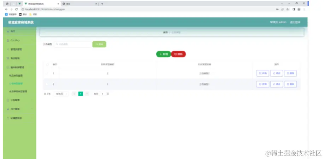Select page 1 in the pagination
The width and height of the screenshot is (324, 159).
click(x=81, y=94)
